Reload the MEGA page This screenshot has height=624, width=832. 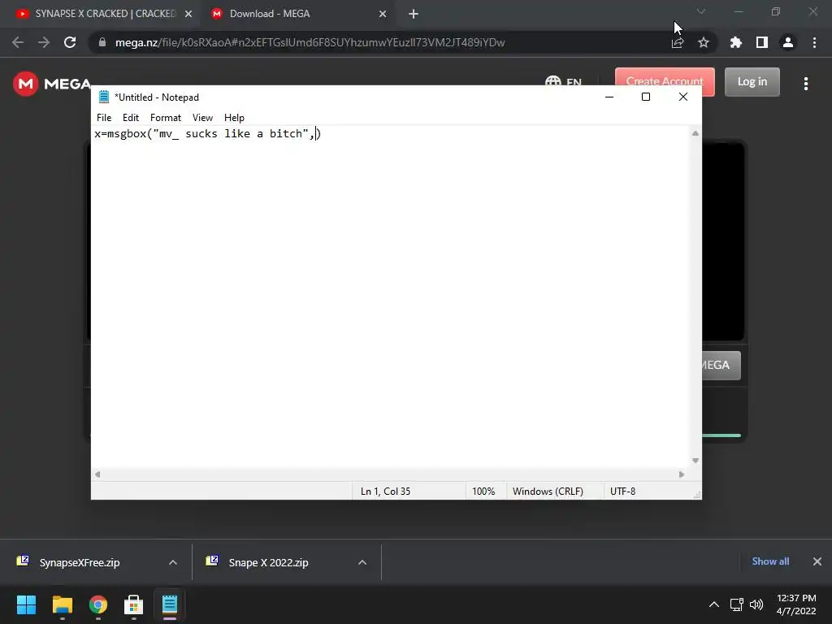[x=70, y=42]
